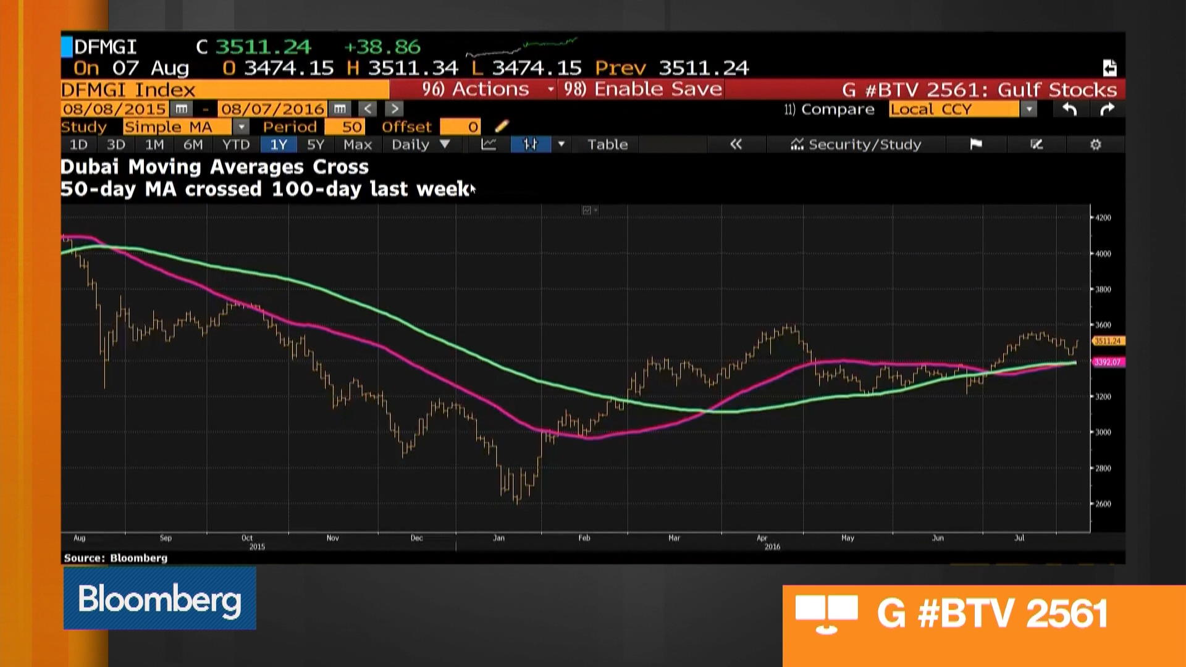Select the YTD range tab
This screenshot has width=1186, height=667.
click(236, 145)
